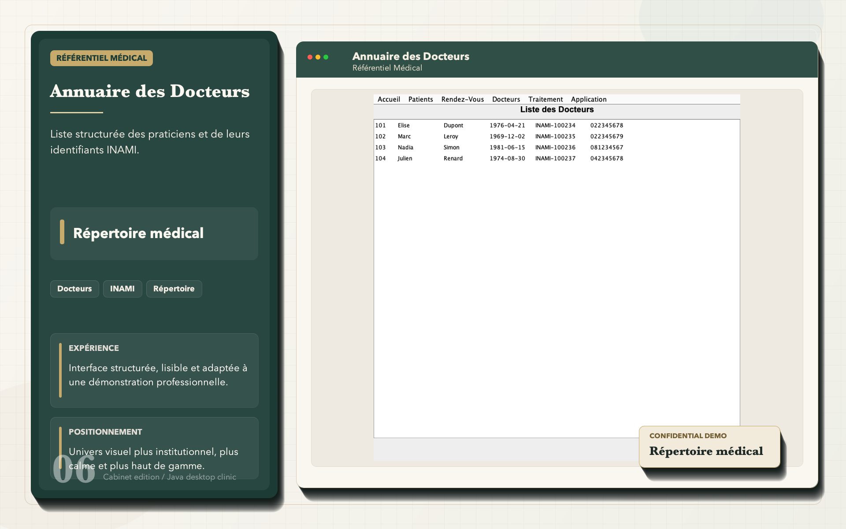This screenshot has height=529, width=846.
Task: Select birth date 1969-12-02
Action: 507,136
